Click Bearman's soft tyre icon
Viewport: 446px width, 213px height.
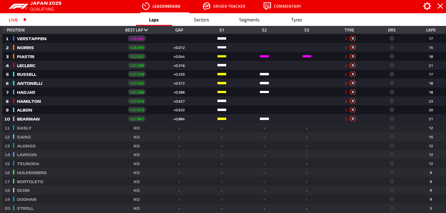[353, 119]
